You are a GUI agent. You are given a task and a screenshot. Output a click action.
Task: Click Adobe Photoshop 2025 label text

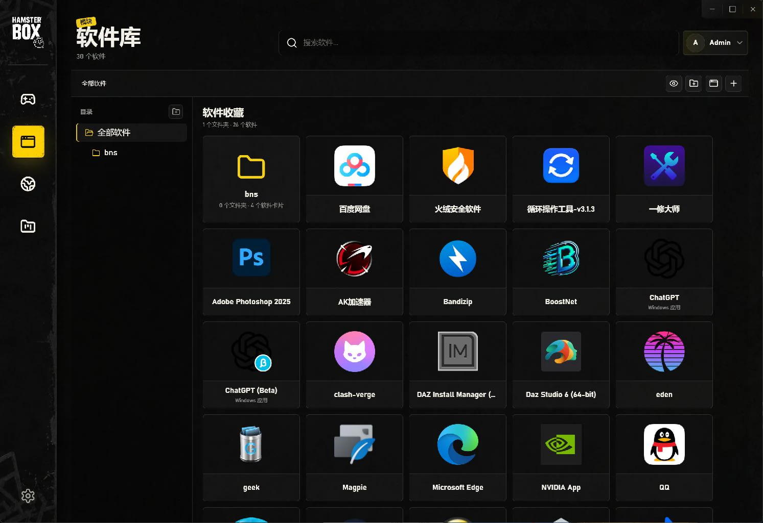click(x=251, y=302)
